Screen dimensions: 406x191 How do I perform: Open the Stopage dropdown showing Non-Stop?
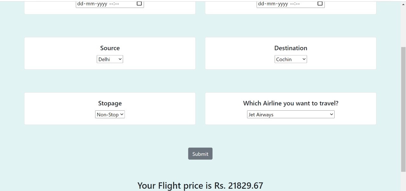[x=110, y=114]
